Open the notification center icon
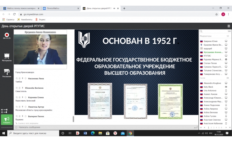Screen dimensions: 232x145 pyautogui.click(x=227, y=133)
